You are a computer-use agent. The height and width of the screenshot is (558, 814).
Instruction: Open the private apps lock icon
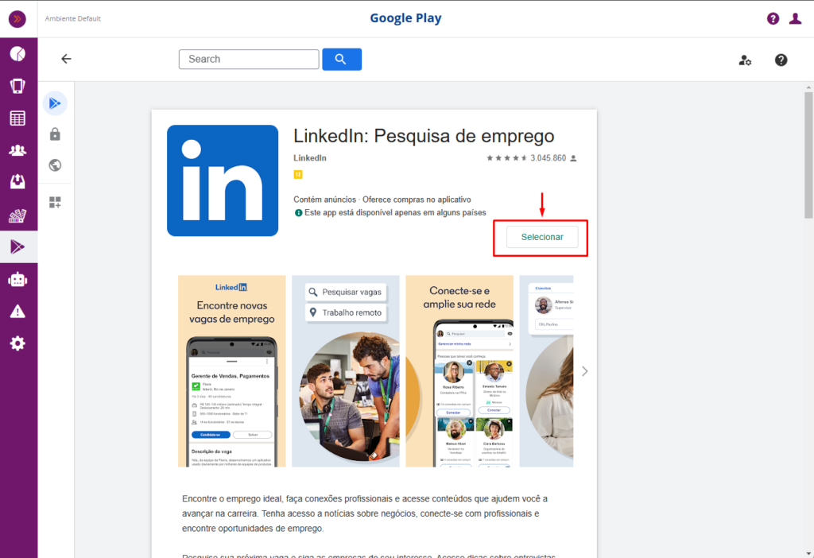click(x=55, y=134)
